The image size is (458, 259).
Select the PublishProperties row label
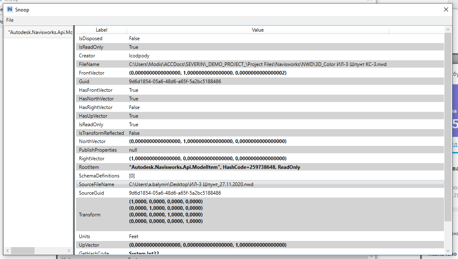(x=98, y=150)
